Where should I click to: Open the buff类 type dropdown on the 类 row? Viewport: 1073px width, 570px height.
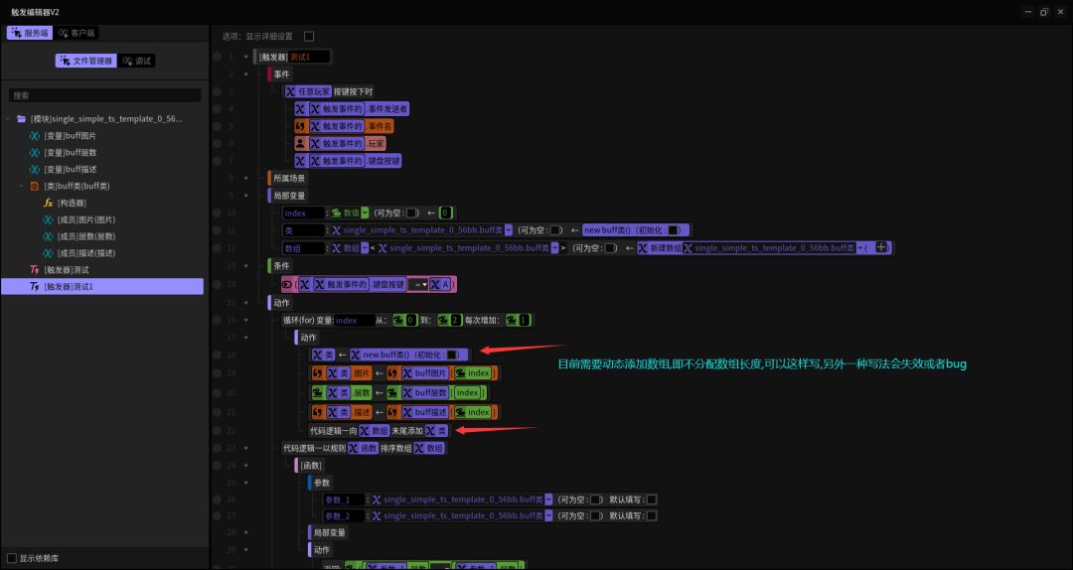click(x=509, y=230)
